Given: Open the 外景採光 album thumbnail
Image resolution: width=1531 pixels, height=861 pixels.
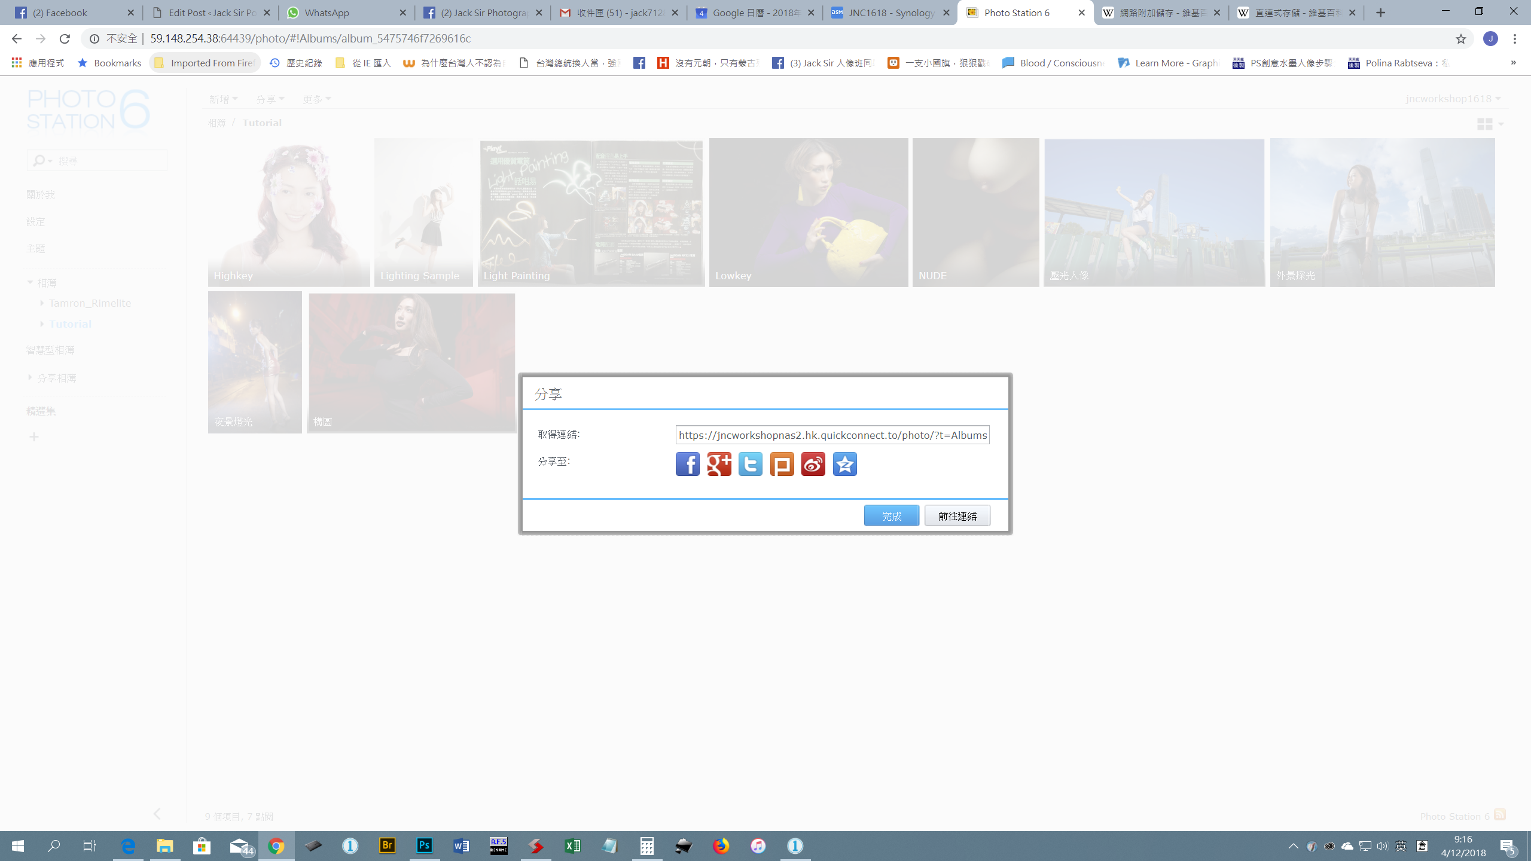Looking at the screenshot, I should point(1383,213).
